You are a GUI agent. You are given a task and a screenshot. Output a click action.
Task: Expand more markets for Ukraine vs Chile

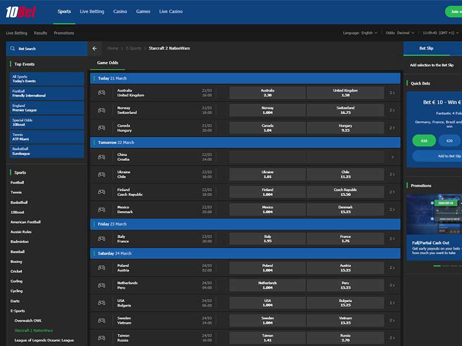tap(392, 175)
